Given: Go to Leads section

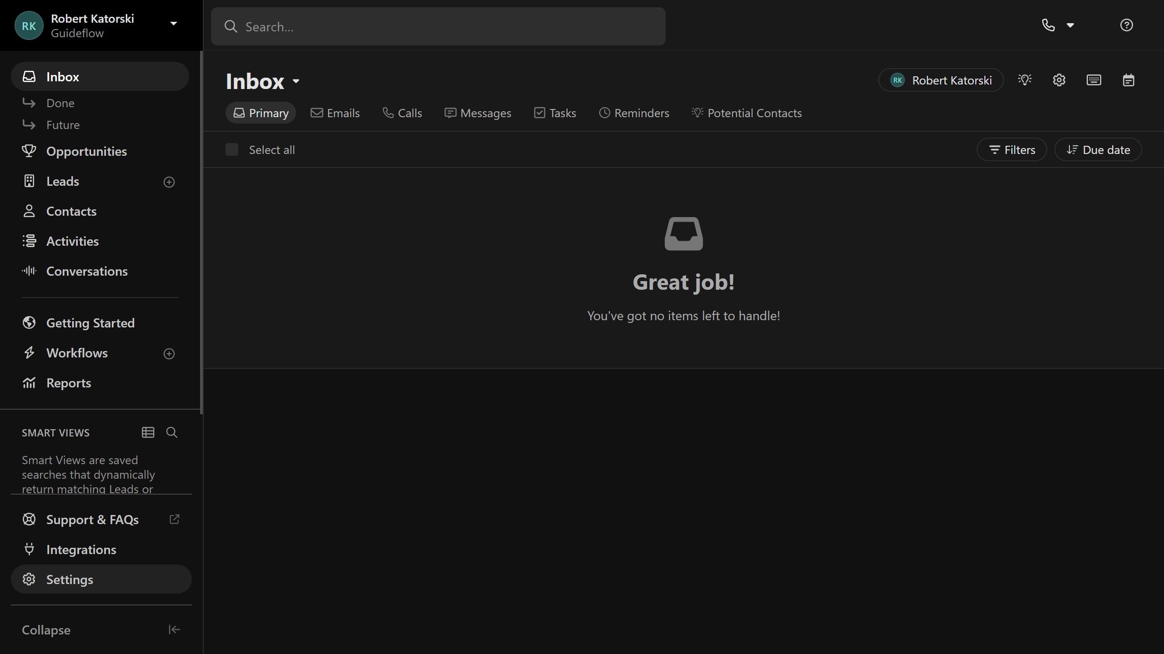Looking at the screenshot, I should (63, 181).
